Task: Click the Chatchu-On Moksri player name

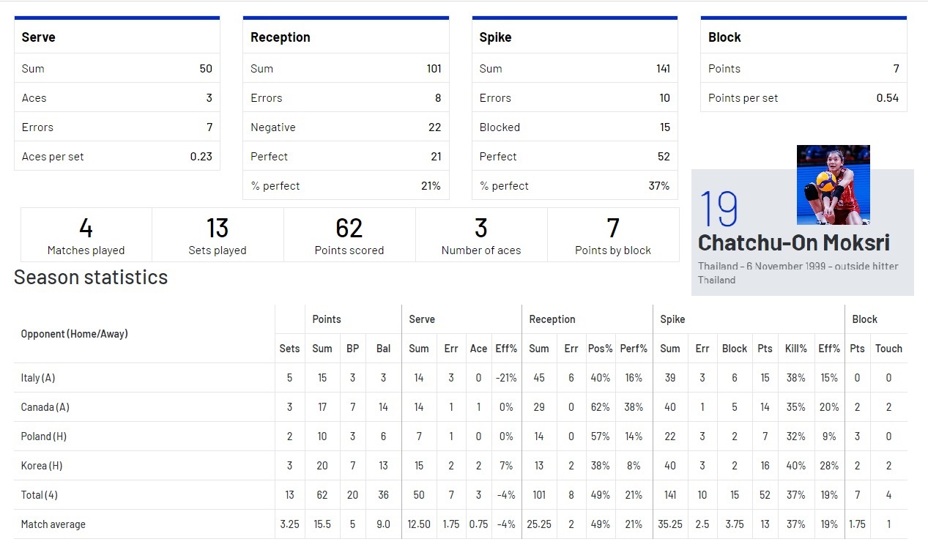Action: (794, 243)
